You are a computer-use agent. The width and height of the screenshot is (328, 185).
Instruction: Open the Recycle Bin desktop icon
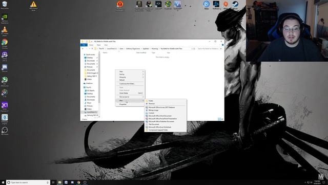coord(5,5)
